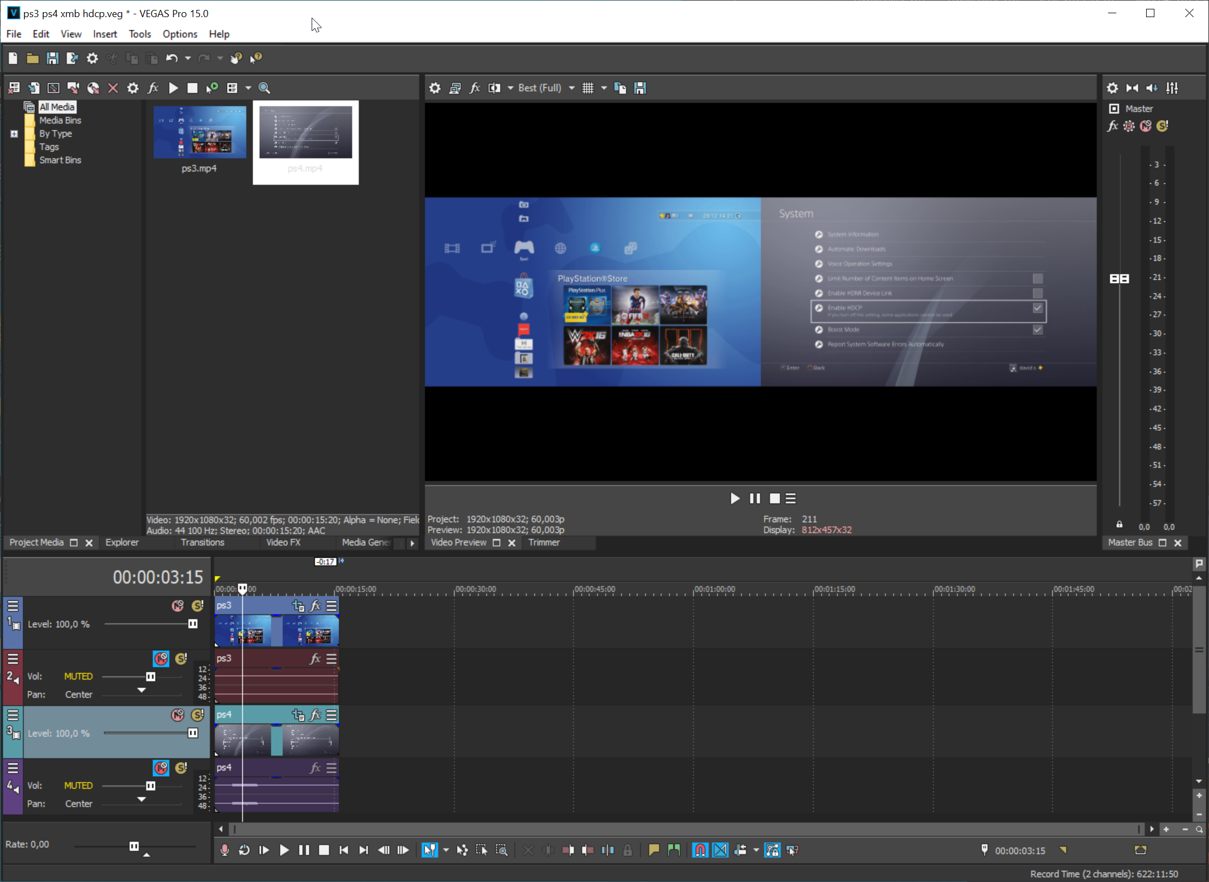Open Project Media Views dropdown arrow
This screenshot has height=882, width=1209.
point(248,88)
